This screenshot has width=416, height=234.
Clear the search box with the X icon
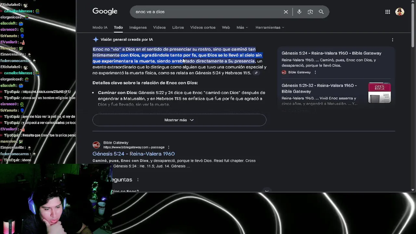pos(286,12)
